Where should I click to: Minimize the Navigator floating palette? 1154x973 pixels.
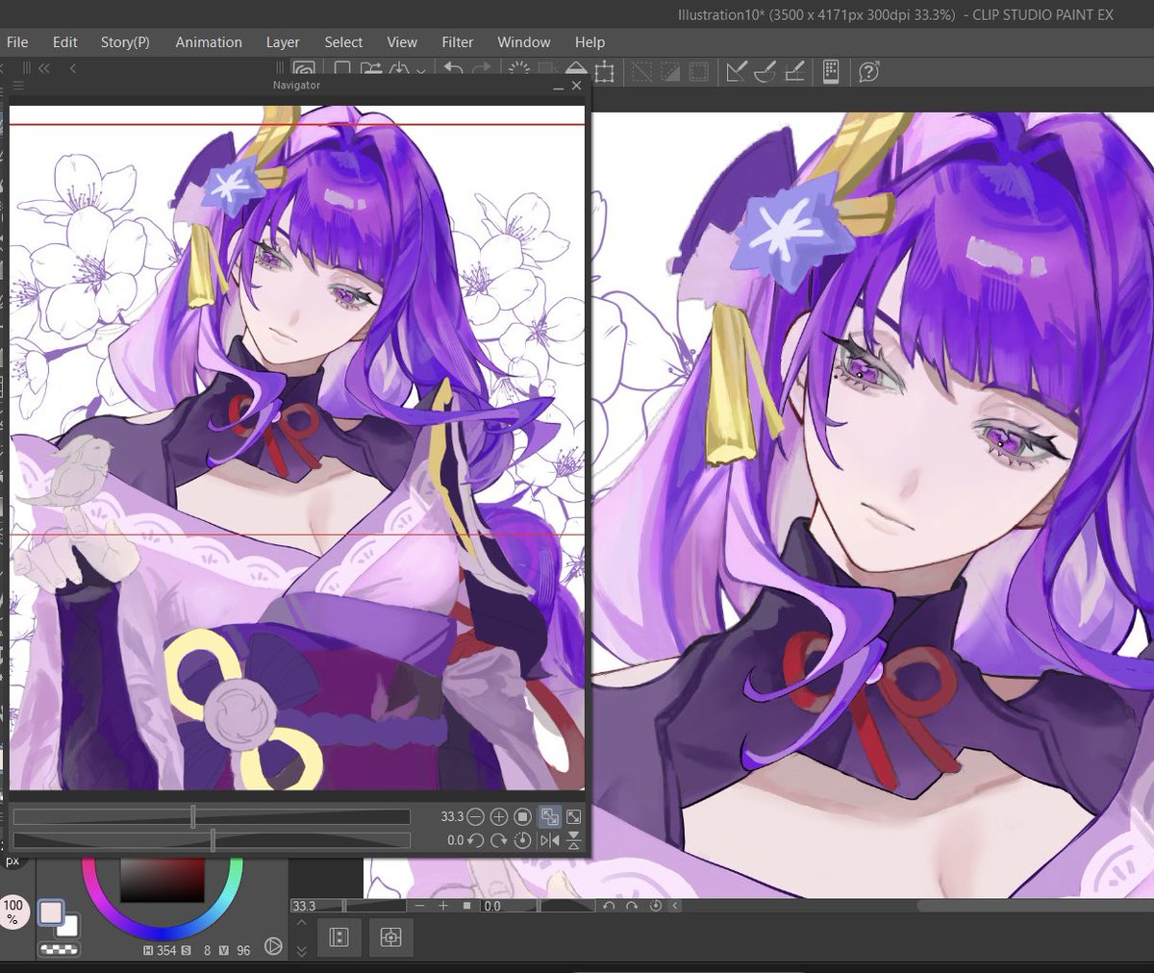[x=559, y=87]
